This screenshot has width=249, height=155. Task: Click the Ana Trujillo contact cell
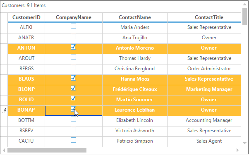(135, 38)
